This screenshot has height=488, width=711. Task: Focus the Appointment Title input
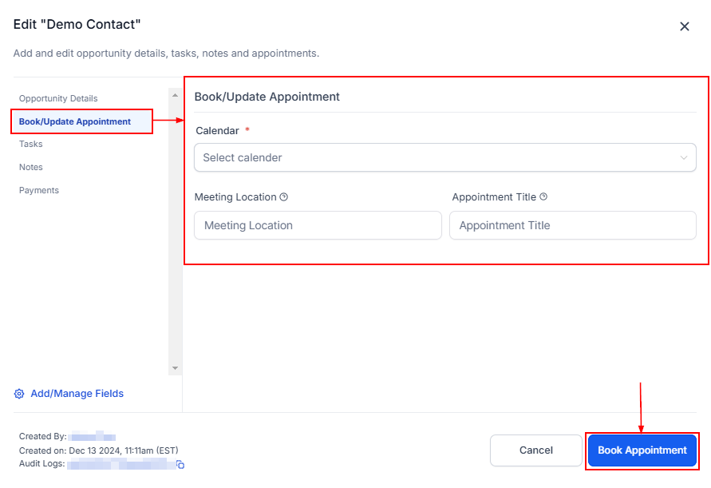572,226
